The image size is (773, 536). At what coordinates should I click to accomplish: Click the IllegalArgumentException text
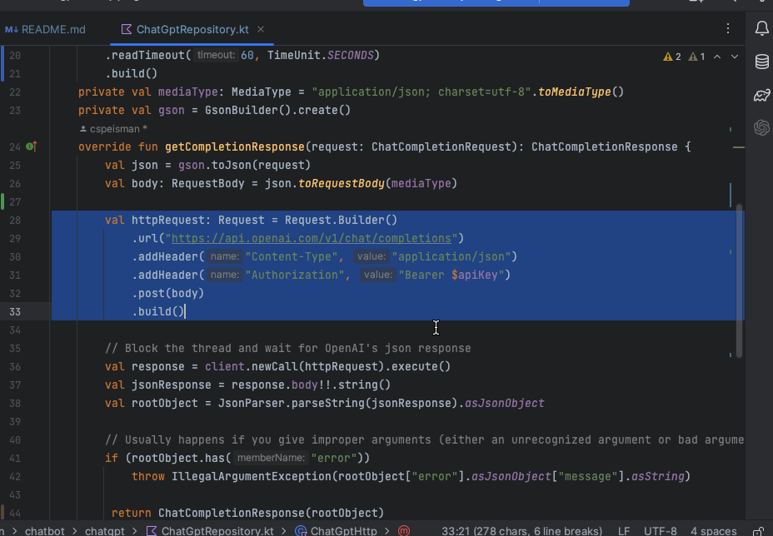coord(252,476)
